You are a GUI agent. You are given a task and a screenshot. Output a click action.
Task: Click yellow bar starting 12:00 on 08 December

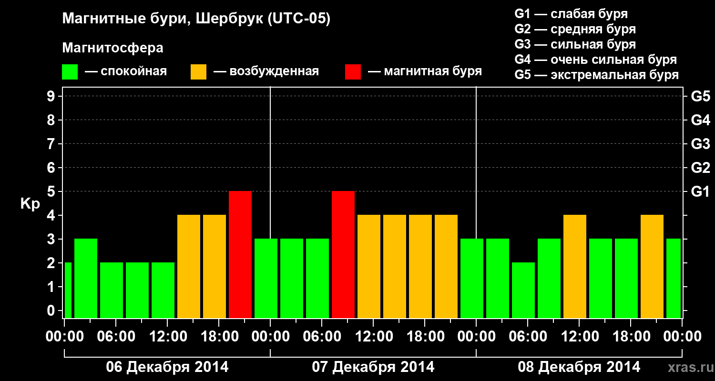[575, 267]
